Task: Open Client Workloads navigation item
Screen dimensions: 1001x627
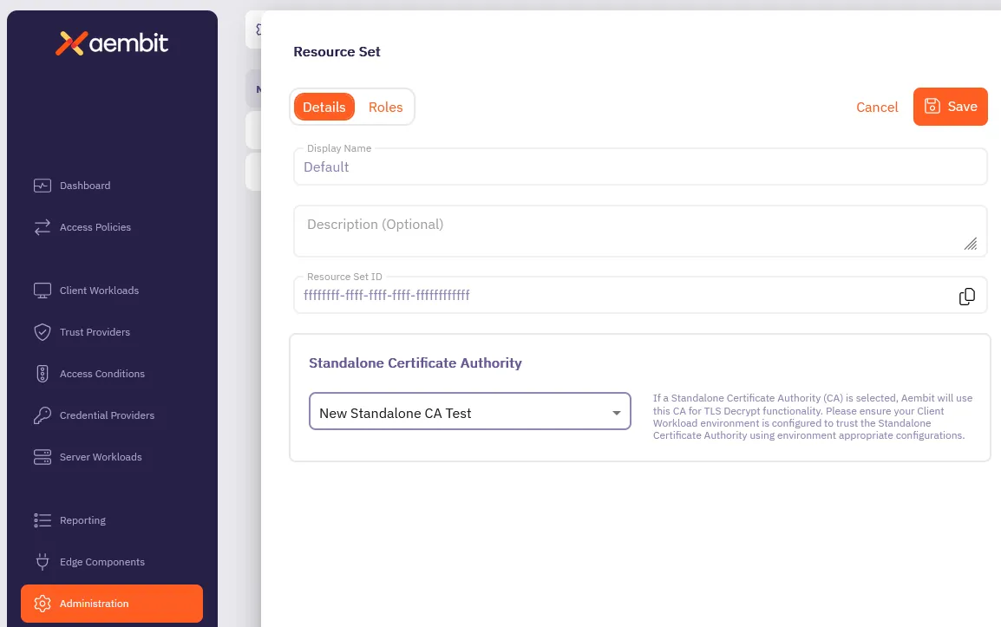Action: [x=101, y=291]
